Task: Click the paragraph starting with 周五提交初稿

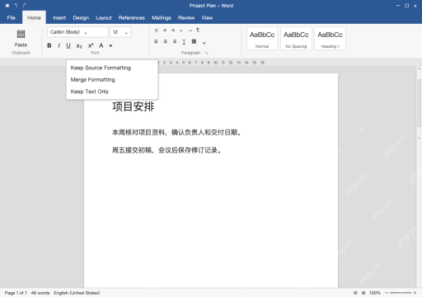Action: (166, 150)
